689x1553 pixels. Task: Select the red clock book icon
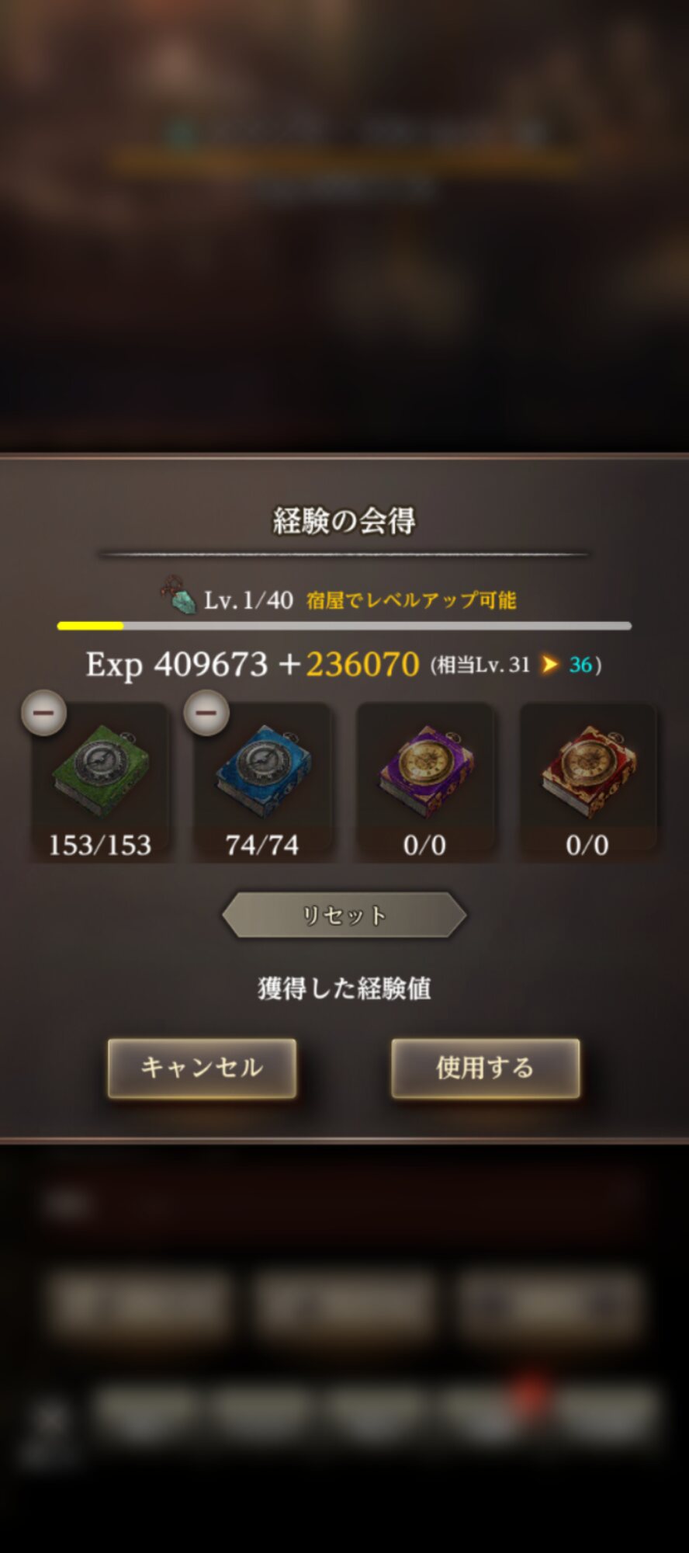tap(589, 770)
